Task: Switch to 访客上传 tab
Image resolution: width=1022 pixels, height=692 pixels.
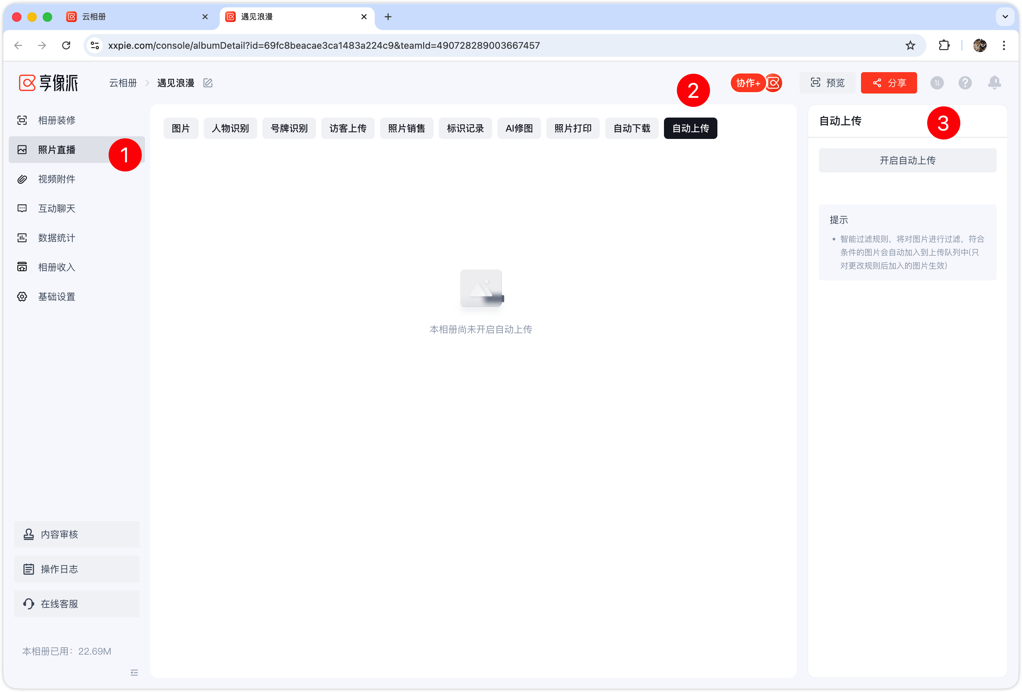Action: point(348,128)
